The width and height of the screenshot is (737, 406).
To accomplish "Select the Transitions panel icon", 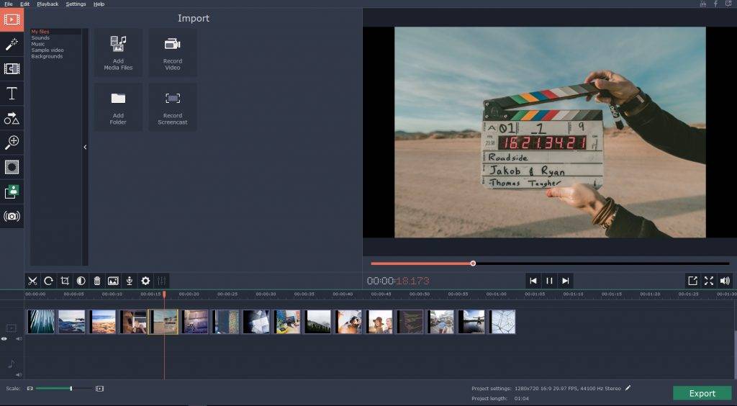I will click(x=12, y=69).
